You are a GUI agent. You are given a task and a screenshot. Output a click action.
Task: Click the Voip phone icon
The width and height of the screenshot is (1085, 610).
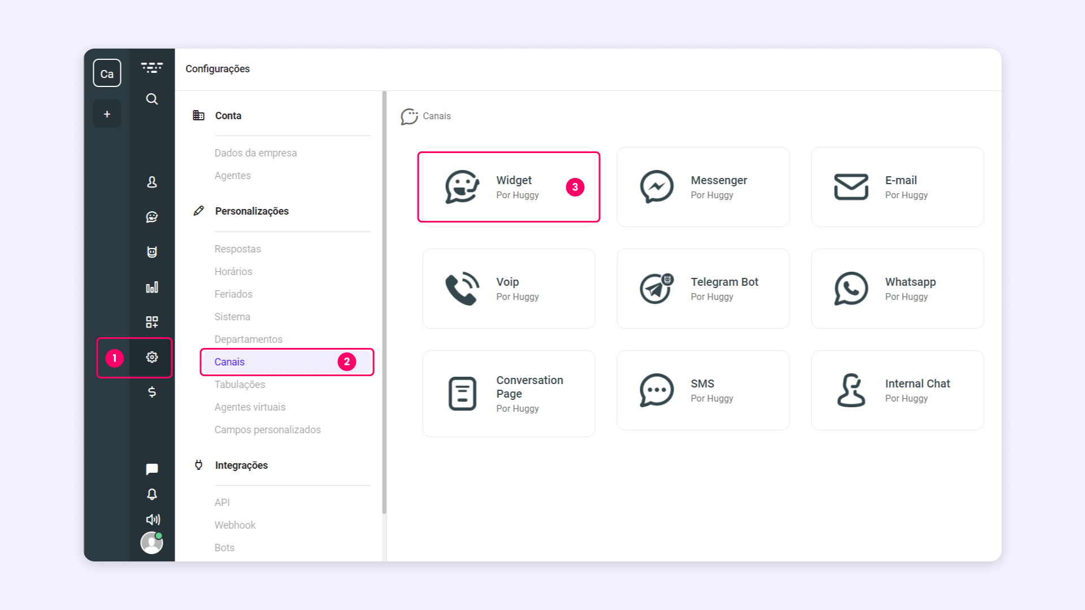click(462, 289)
